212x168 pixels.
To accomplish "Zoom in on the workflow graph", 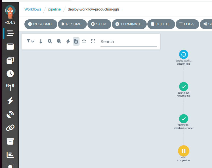I will (x=50, y=41).
